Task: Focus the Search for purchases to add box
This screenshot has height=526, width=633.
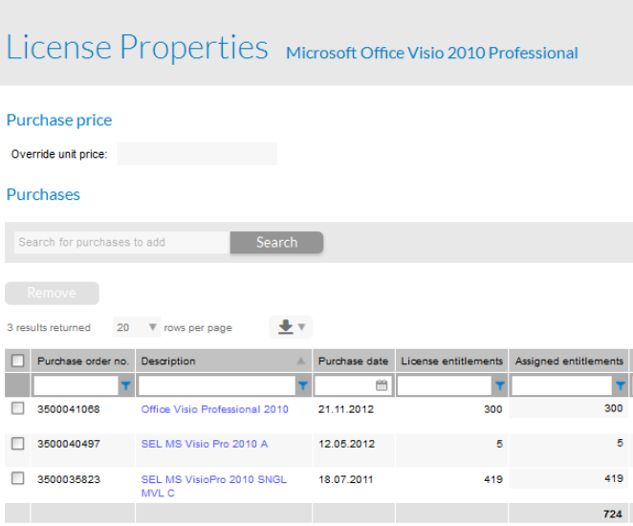Action: (122, 242)
